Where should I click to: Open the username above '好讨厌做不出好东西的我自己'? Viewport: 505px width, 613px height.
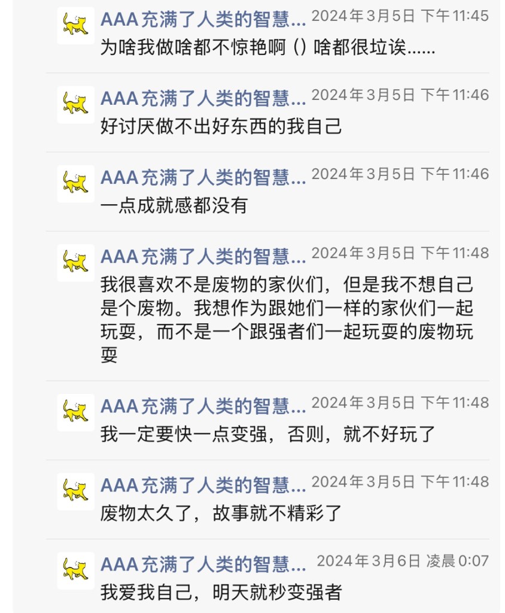click(203, 97)
